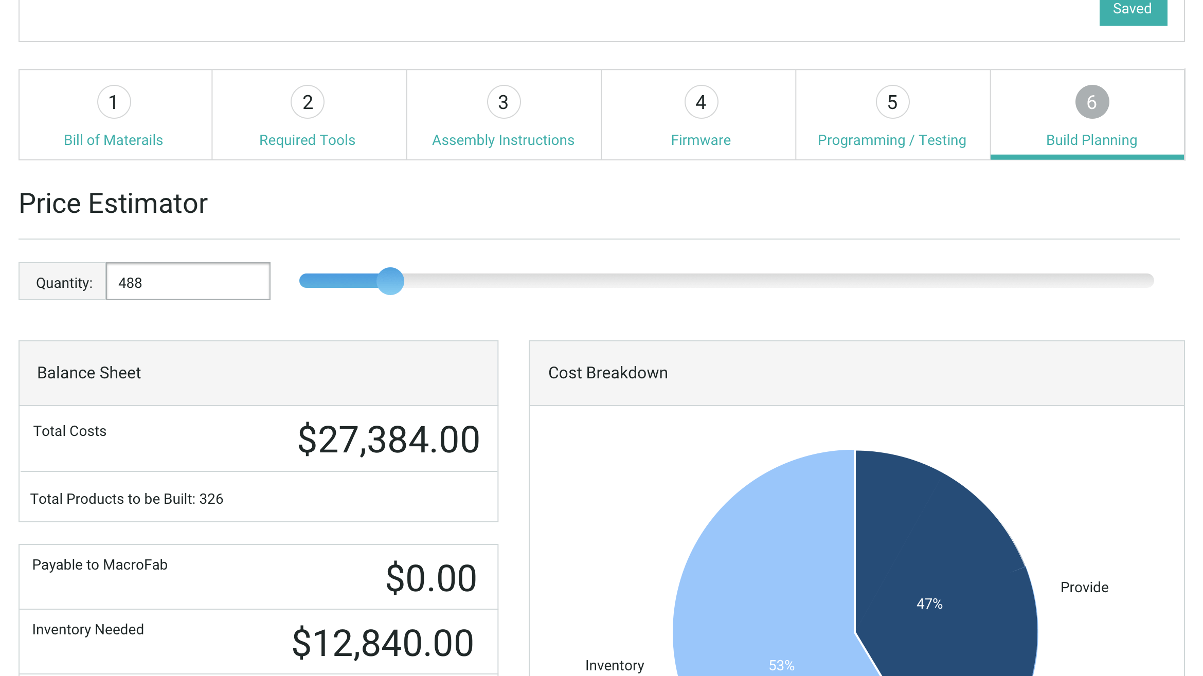The width and height of the screenshot is (1203, 676).
Task: Click the highlighted step 6 Build Planning circle
Action: point(1090,102)
